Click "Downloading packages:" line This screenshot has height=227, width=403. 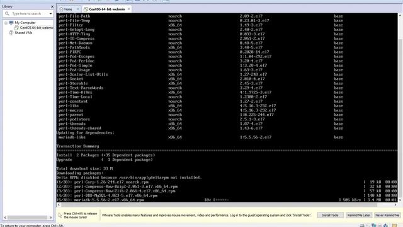tap(80, 173)
